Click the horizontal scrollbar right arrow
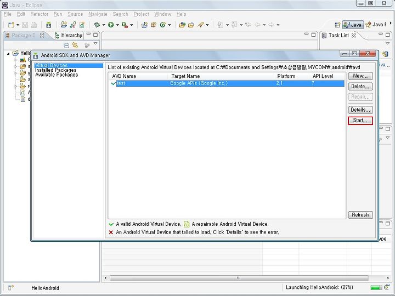This screenshot has width=395, height=296. tap(388, 278)
